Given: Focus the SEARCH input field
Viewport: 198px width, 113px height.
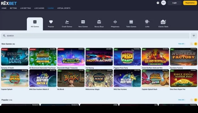Looking at the screenshot, I should [x=95, y=36].
